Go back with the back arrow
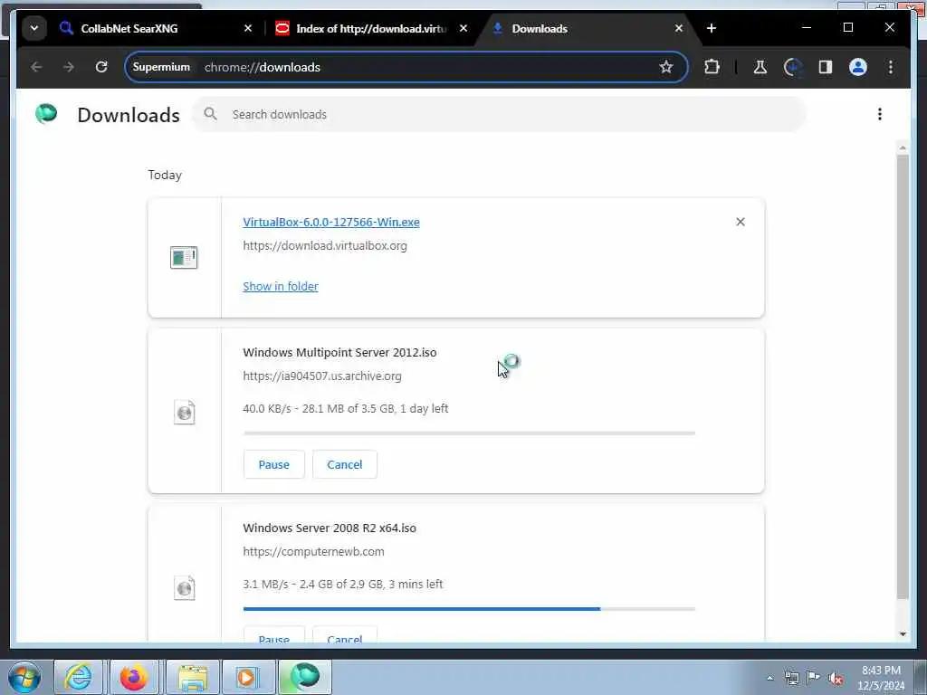The height and width of the screenshot is (695, 927). 36,67
